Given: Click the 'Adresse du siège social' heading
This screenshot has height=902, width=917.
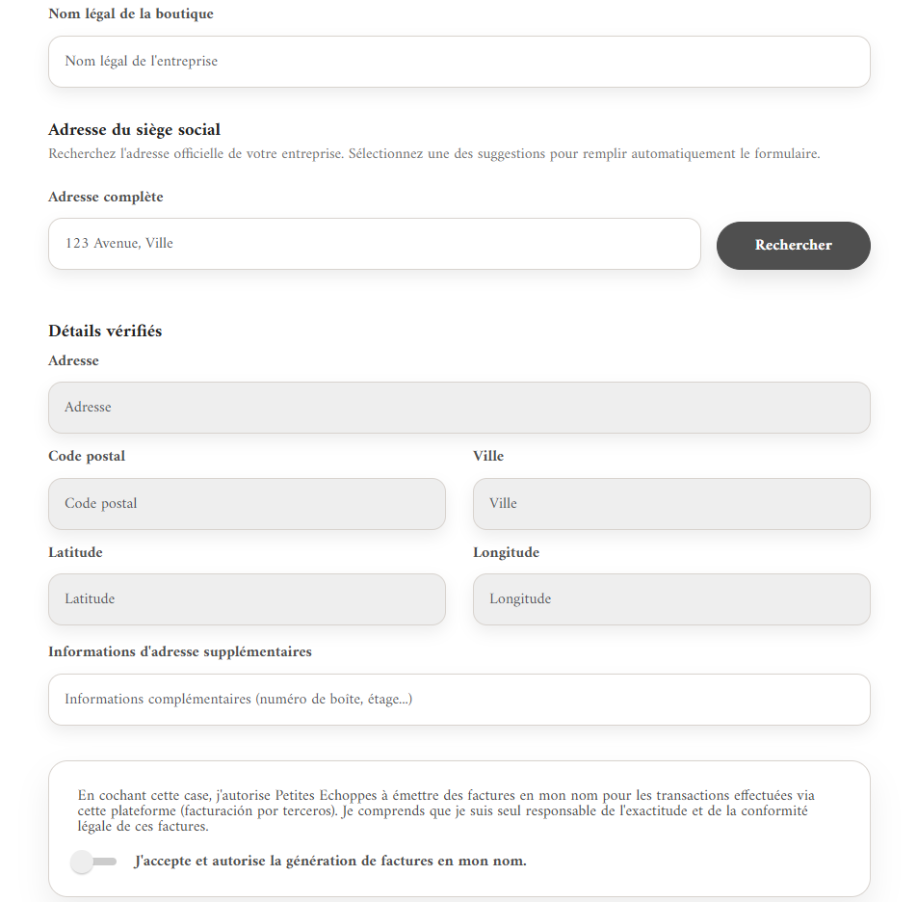Looking at the screenshot, I should [x=135, y=129].
